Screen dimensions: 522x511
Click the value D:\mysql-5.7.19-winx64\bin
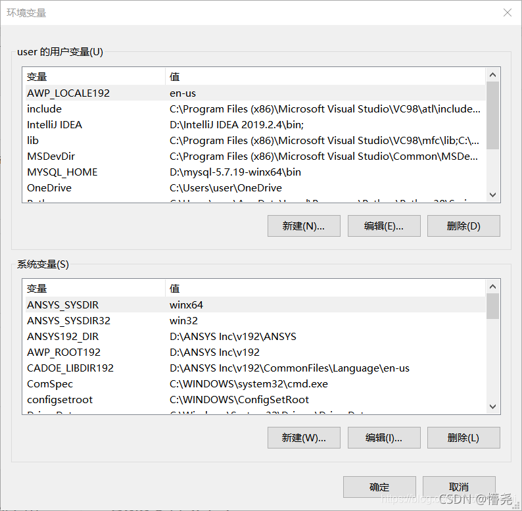click(235, 172)
